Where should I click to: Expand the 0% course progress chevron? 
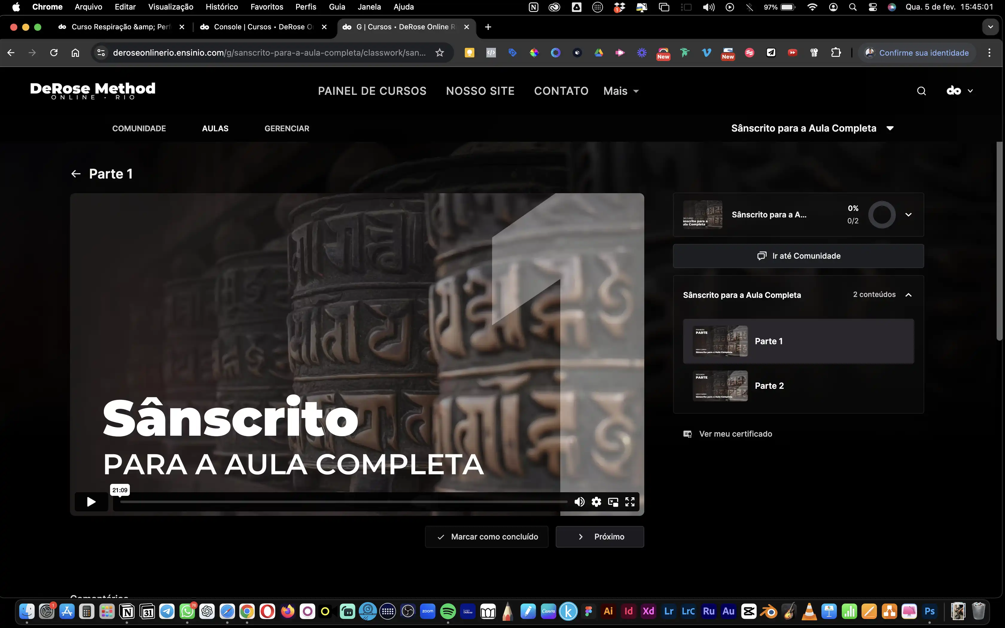pos(908,215)
